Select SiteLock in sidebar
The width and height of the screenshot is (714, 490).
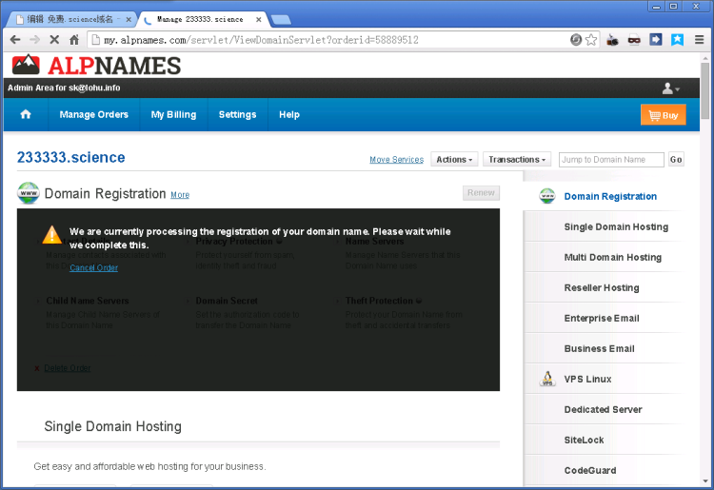[x=584, y=440]
